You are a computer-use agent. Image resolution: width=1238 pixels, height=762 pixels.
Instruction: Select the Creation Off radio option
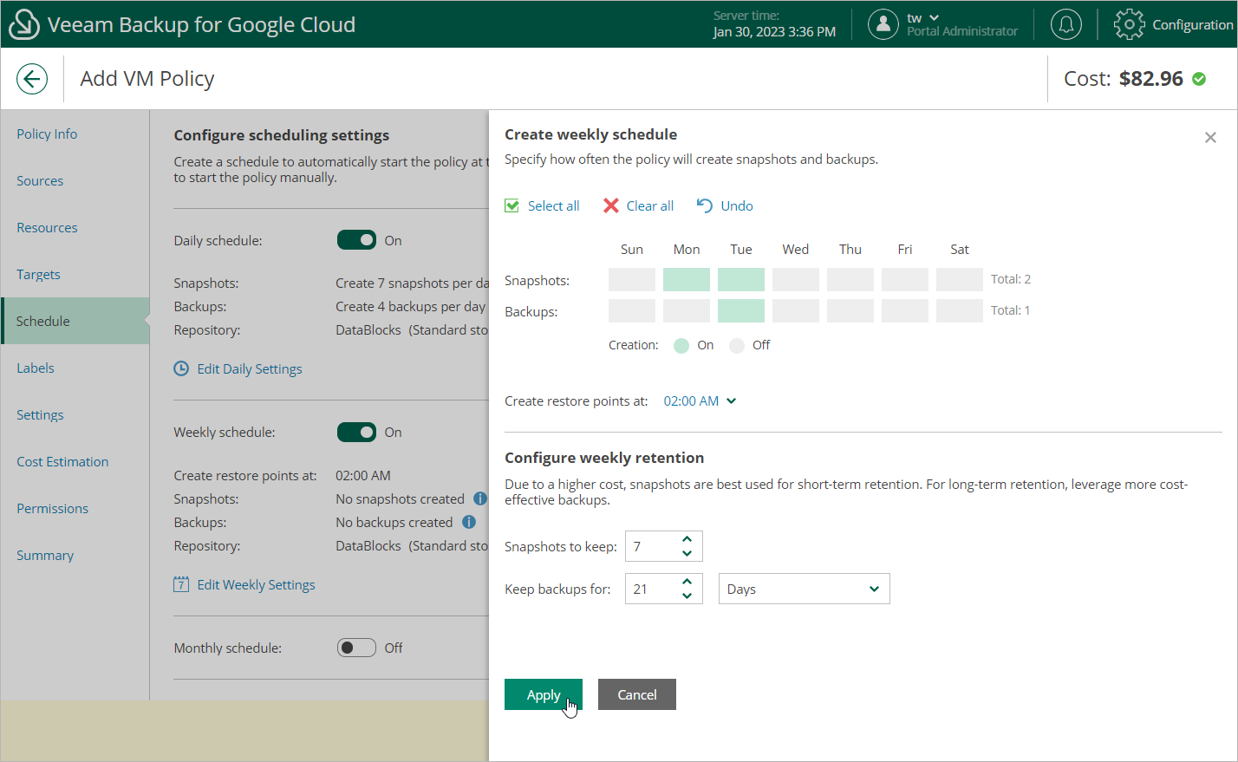click(737, 345)
